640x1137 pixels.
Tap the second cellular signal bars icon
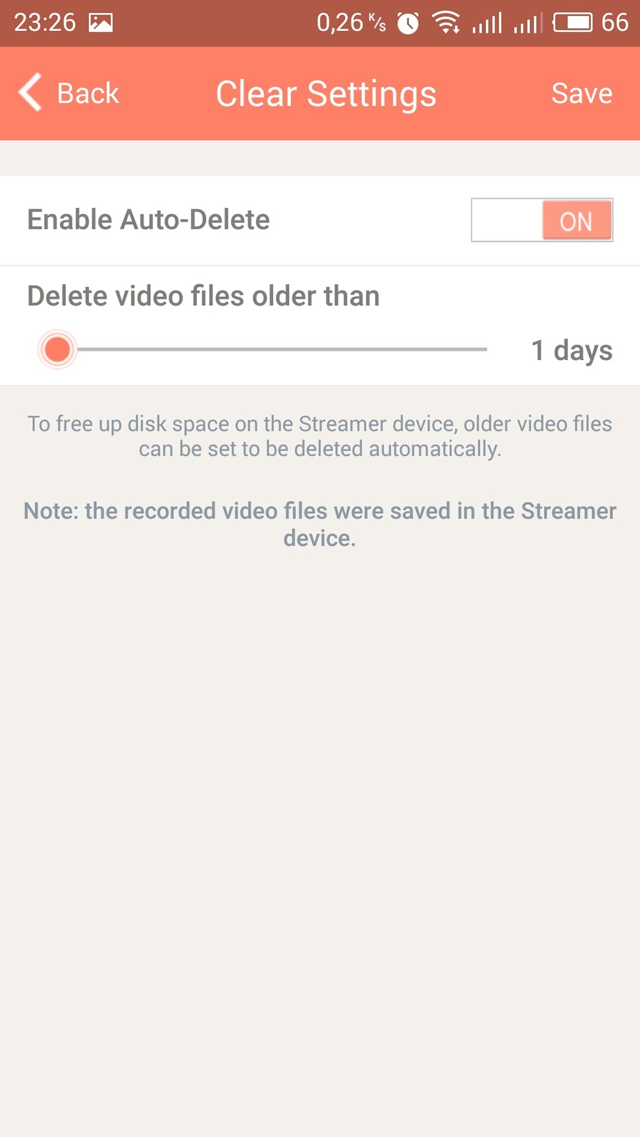tap(528, 23)
